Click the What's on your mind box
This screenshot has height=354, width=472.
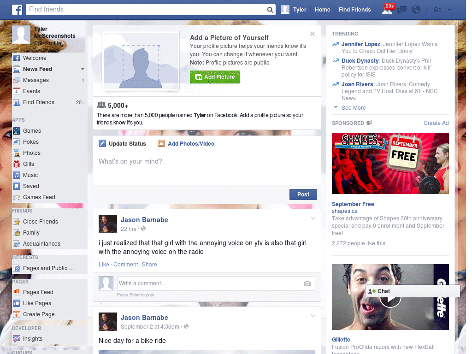click(207, 168)
